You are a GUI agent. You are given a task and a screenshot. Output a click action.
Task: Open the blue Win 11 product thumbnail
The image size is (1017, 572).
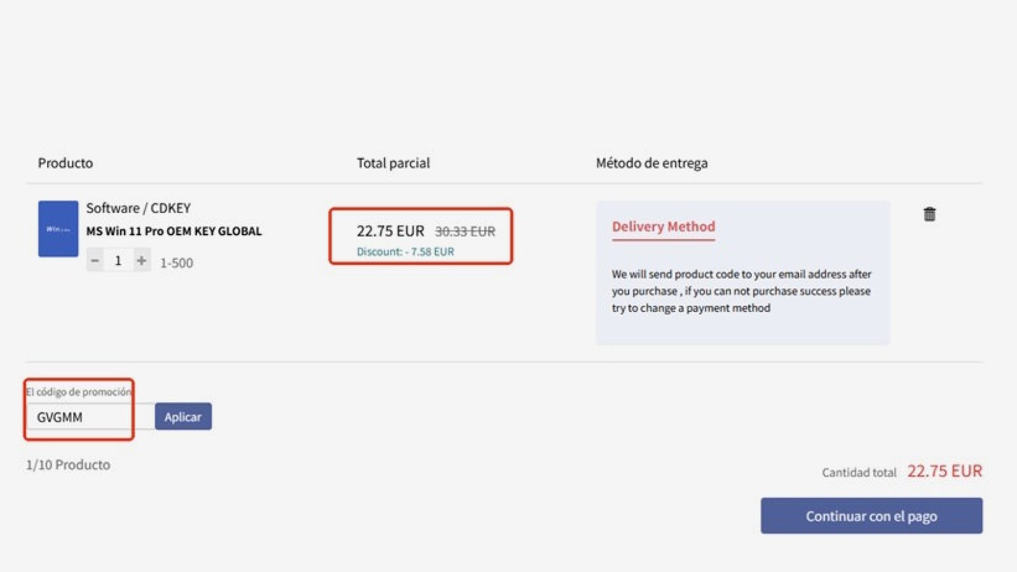point(58,229)
